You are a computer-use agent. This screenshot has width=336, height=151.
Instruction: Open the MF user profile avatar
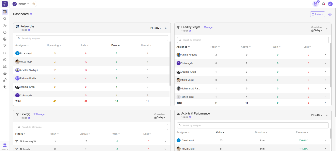(x=330, y=4)
